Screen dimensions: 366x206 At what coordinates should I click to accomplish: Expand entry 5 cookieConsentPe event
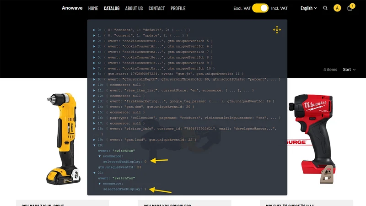(x=94, y=57)
